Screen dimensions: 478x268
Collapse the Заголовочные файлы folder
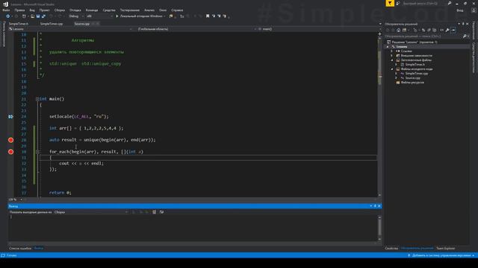pos(392,60)
